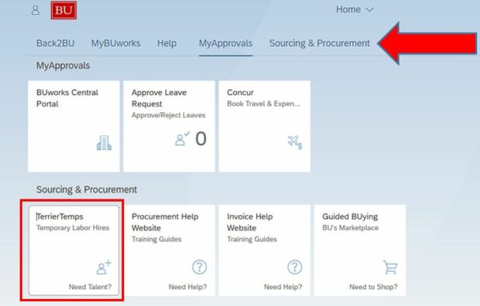Click the Book Travel & Expen... subtitle

[264, 104]
